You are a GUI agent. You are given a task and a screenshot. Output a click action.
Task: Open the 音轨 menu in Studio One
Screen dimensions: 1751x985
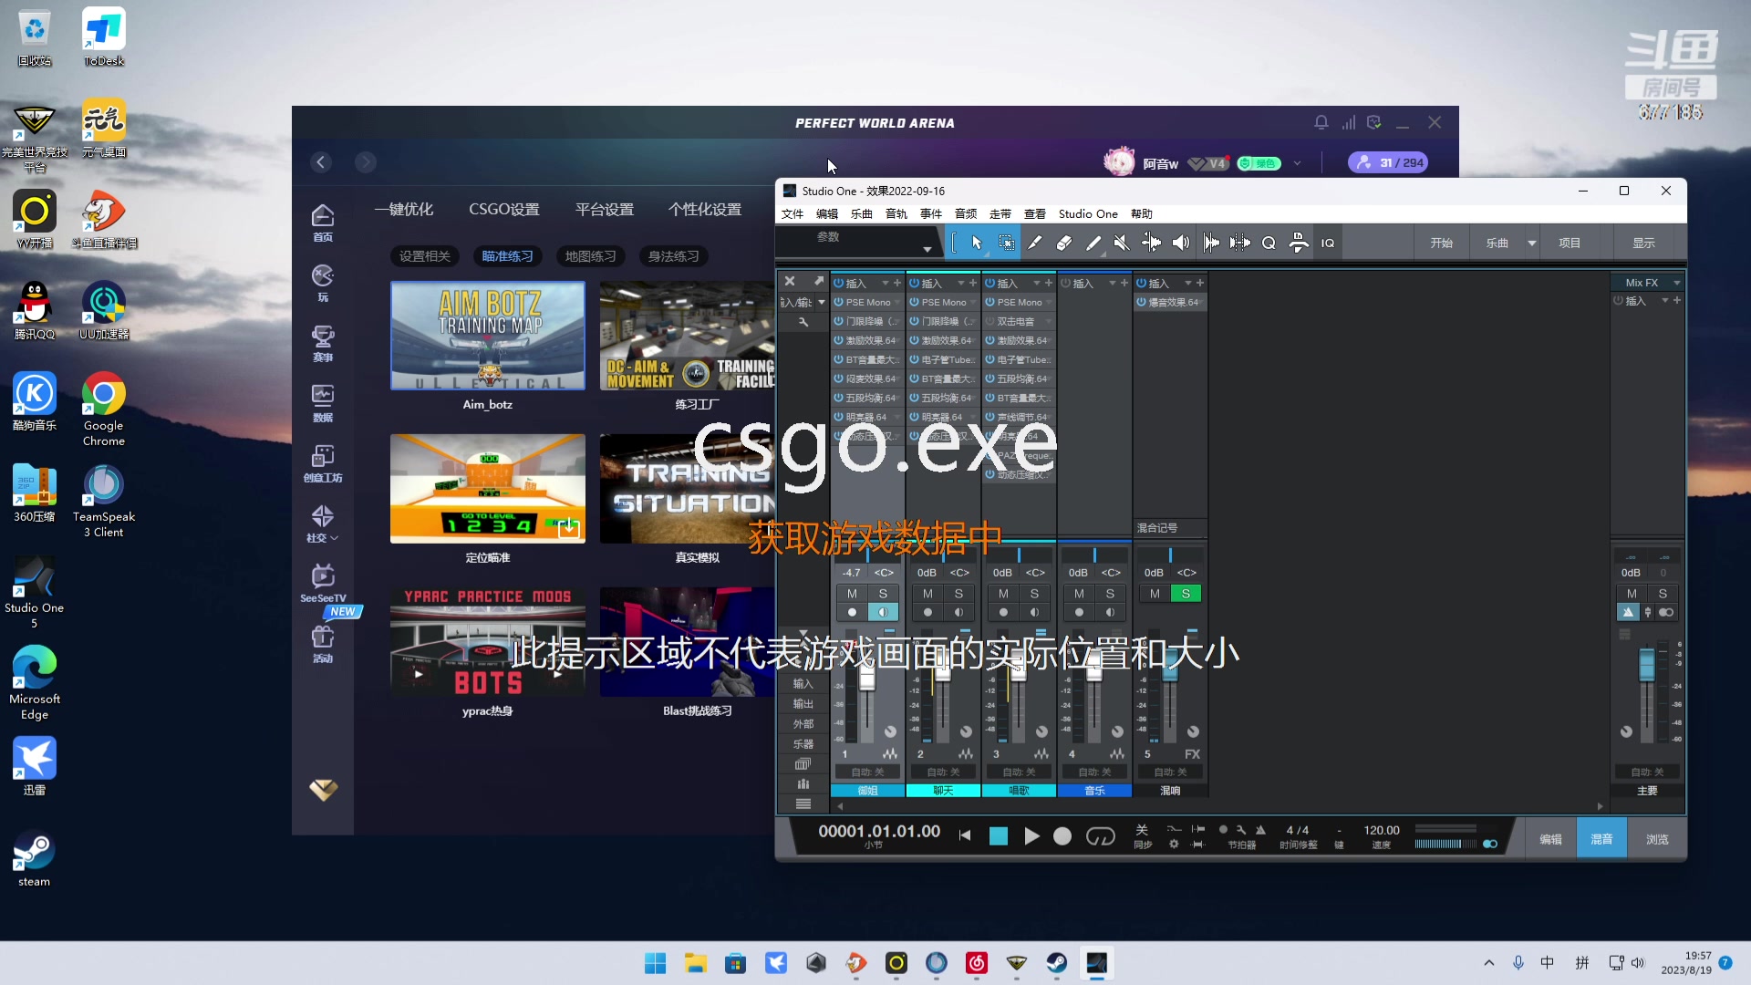pyautogui.click(x=896, y=213)
